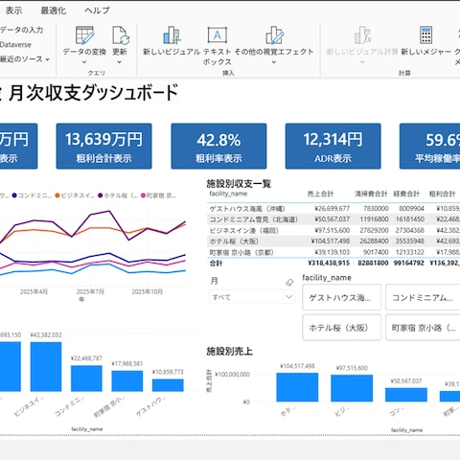Click the データの入力 command

(21, 30)
